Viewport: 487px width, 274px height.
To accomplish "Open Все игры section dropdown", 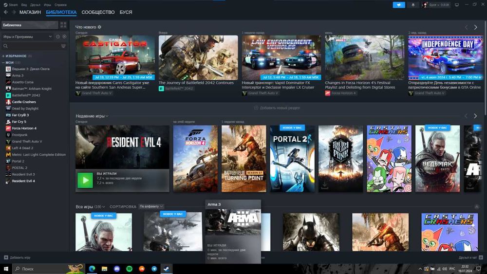I will click(90, 207).
